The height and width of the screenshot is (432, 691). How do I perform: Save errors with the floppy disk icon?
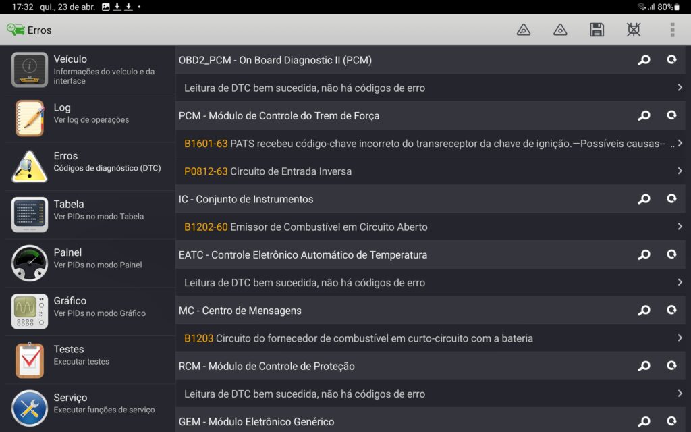597,30
